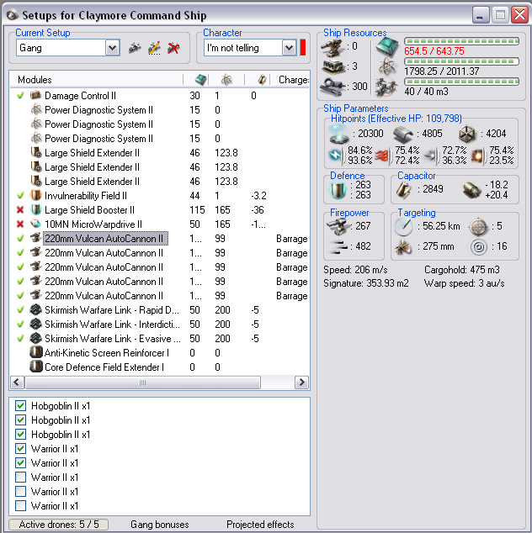Uncheck the first Warrior II x1 drone

click(21, 448)
